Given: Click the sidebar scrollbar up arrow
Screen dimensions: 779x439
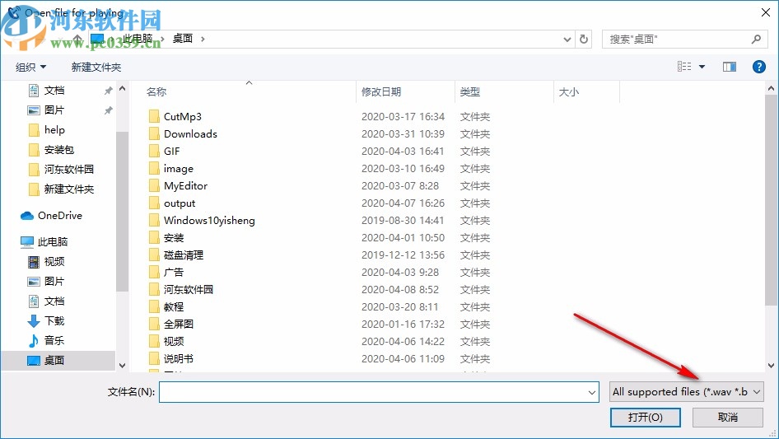Looking at the screenshot, I should pos(122,88).
